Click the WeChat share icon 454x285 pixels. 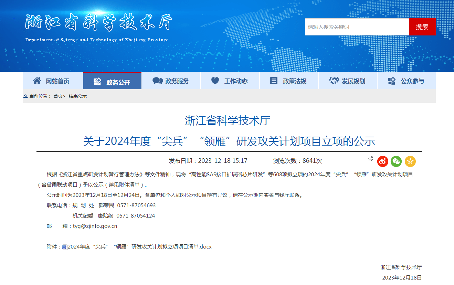tap(396, 161)
